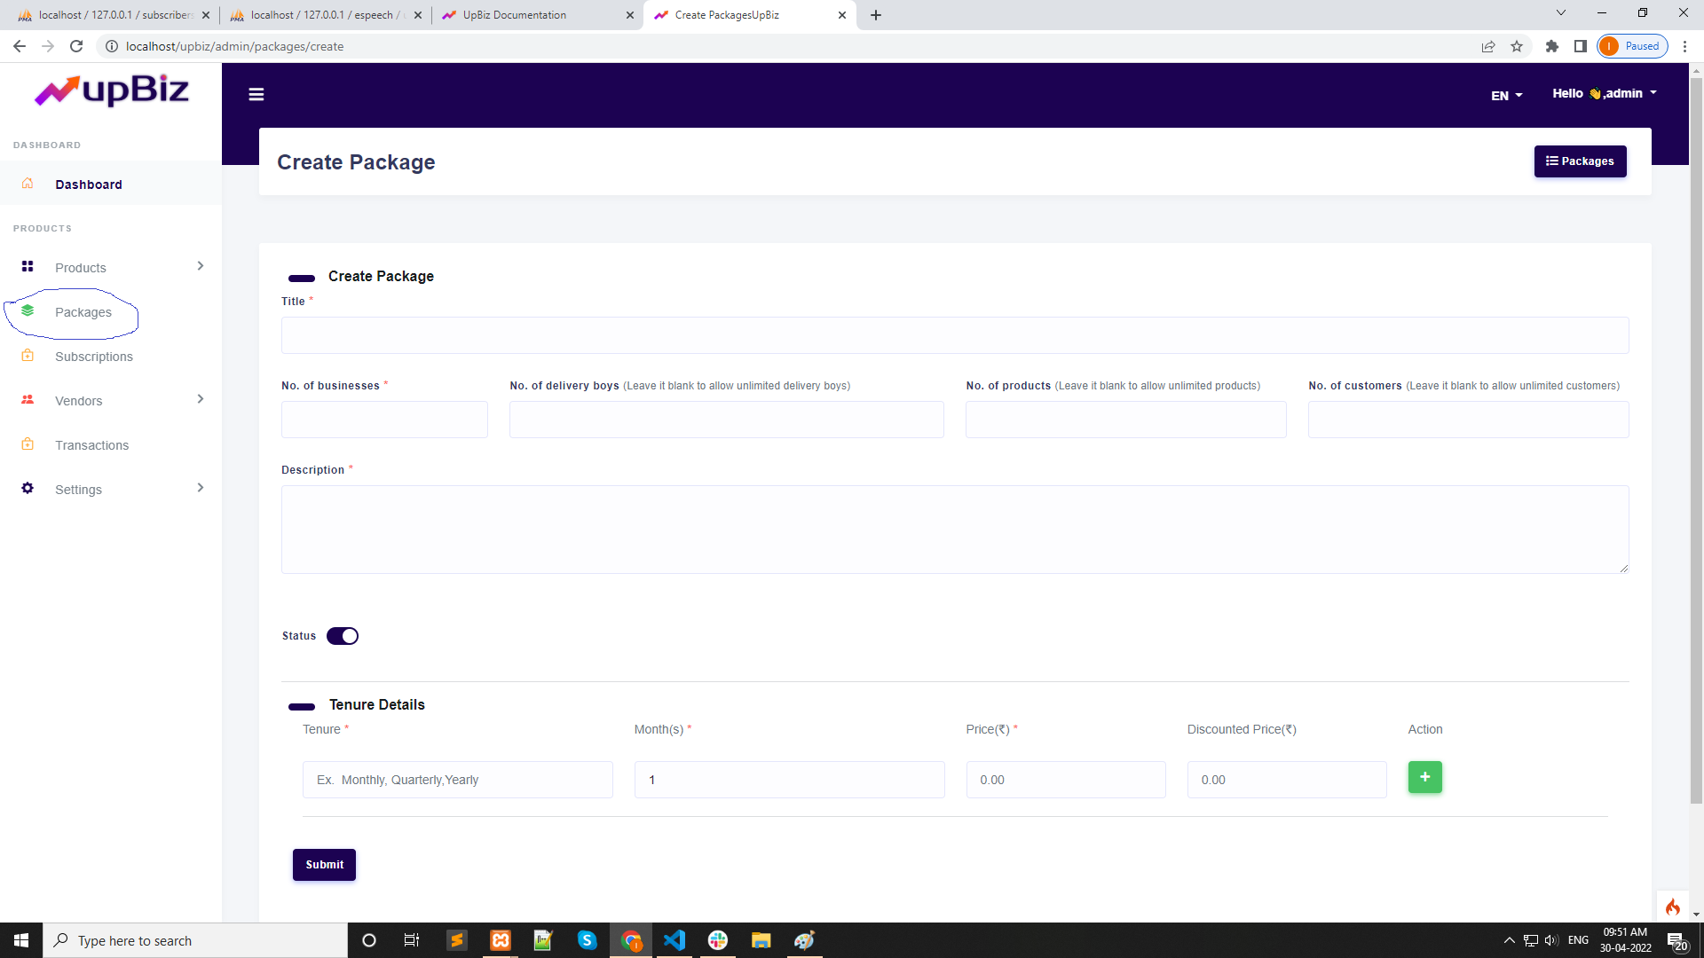Image resolution: width=1704 pixels, height=958 pixels.
Task: Open the Hello admin user dropdown
Action: coord(1604,93)
